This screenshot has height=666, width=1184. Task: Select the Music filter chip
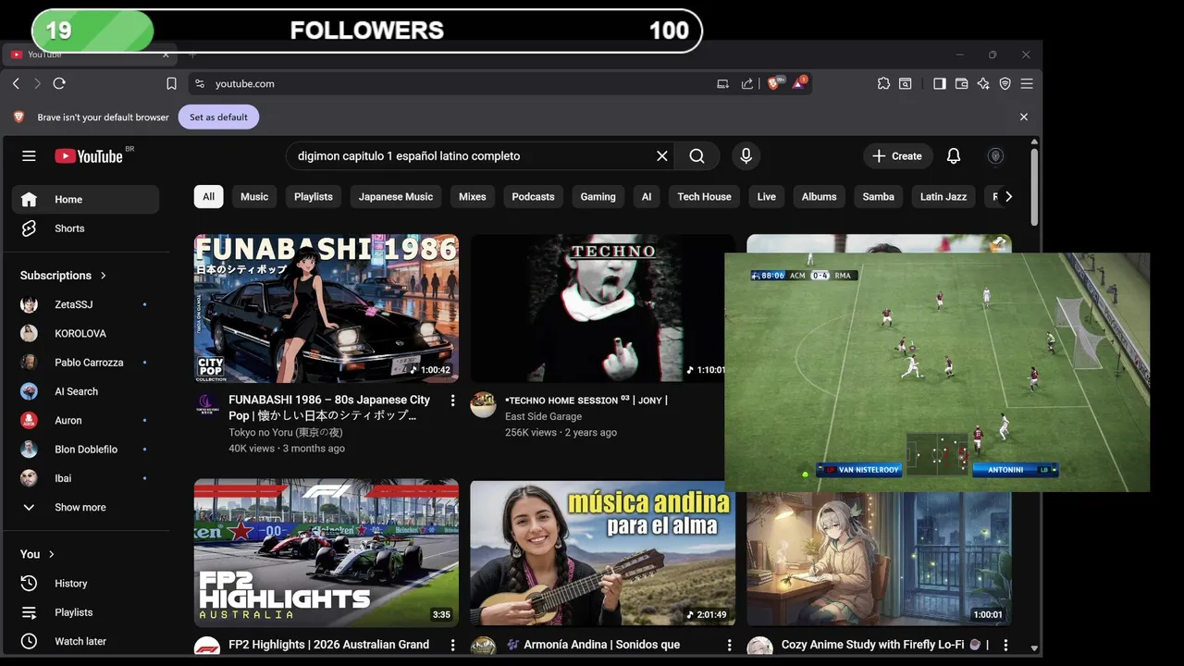tap(254, 196)
